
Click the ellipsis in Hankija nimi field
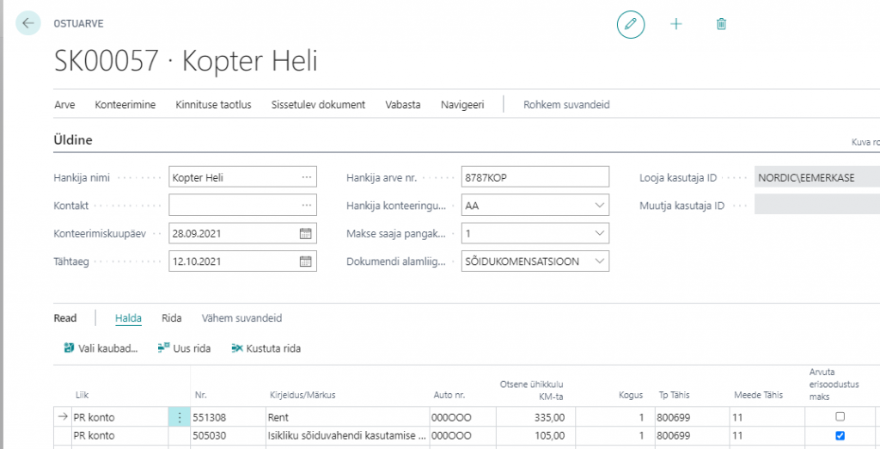click(306, 177)
